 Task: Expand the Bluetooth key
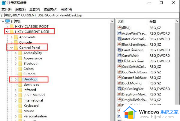pyautogui.click(x=16, y=64)
